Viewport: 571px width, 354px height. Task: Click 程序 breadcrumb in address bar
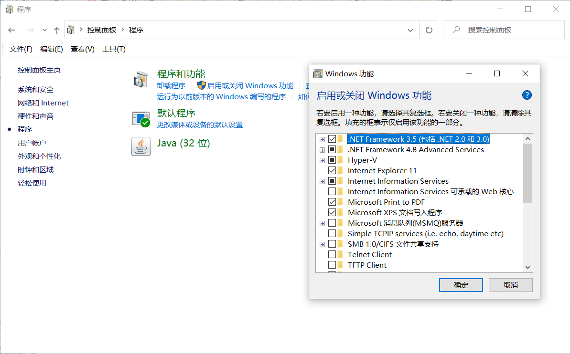point(136,30)
